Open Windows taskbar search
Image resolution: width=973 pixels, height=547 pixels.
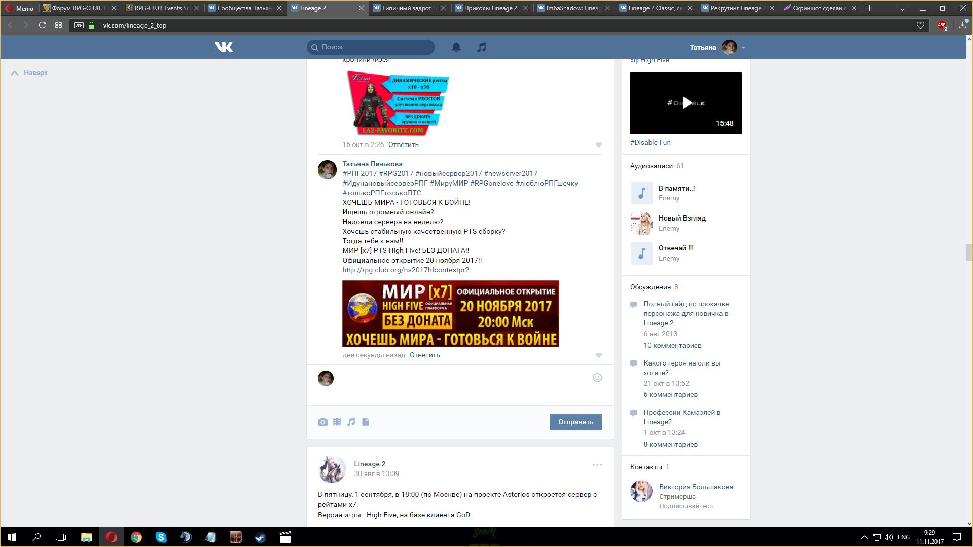tap(37, 537)
